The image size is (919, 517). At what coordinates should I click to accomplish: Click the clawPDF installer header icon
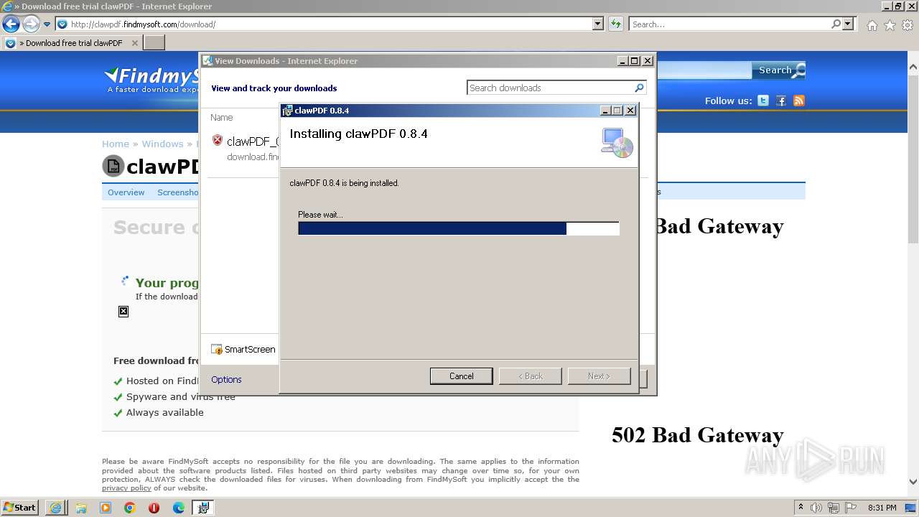[x=617, y=142]
